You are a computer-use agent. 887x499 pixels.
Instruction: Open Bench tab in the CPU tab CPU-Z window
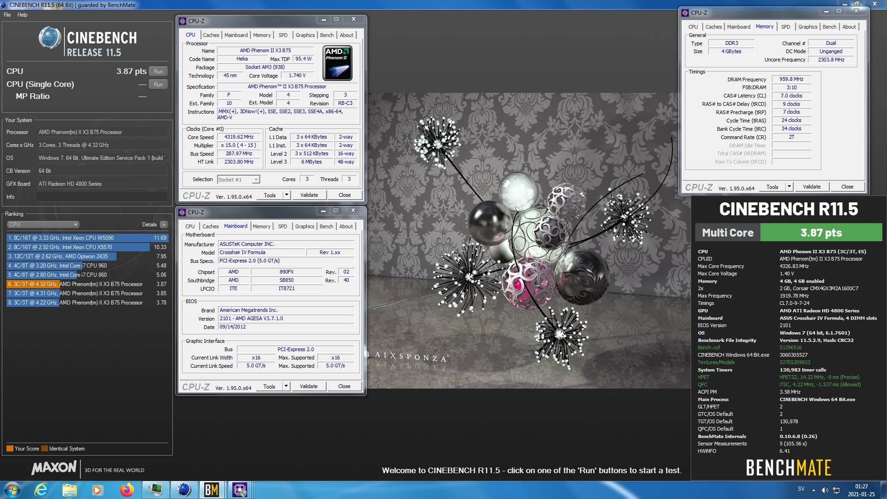327,35
